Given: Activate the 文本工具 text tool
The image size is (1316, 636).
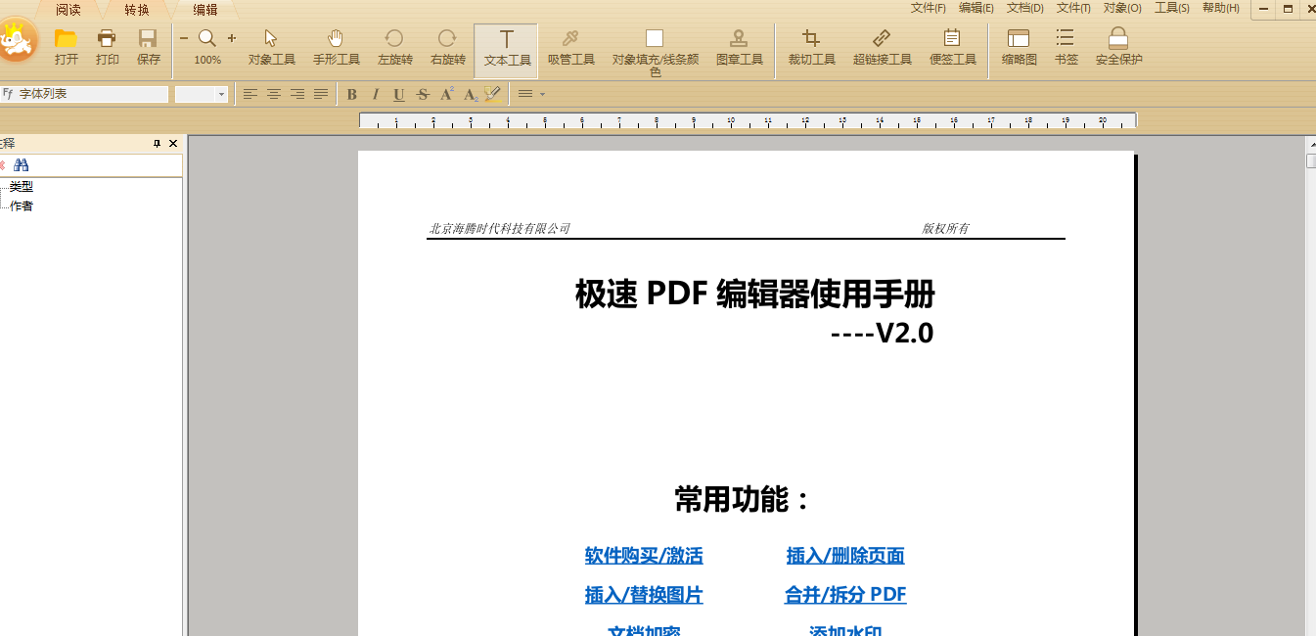Looking at the screenshot, I should point(507,50).
